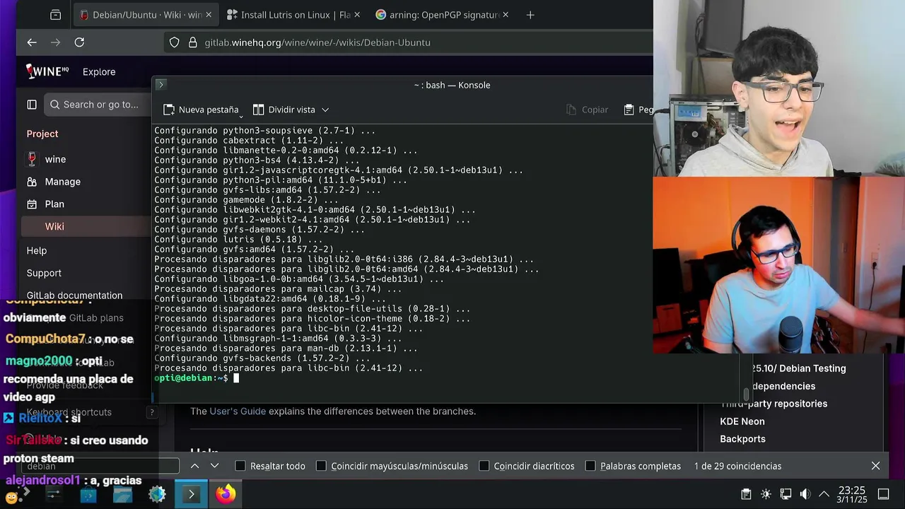Image resolution: width=905 pixels, height=509 pixels.
Task: Expand the Plan section in sidebar
Action: [x=54, y=204]
